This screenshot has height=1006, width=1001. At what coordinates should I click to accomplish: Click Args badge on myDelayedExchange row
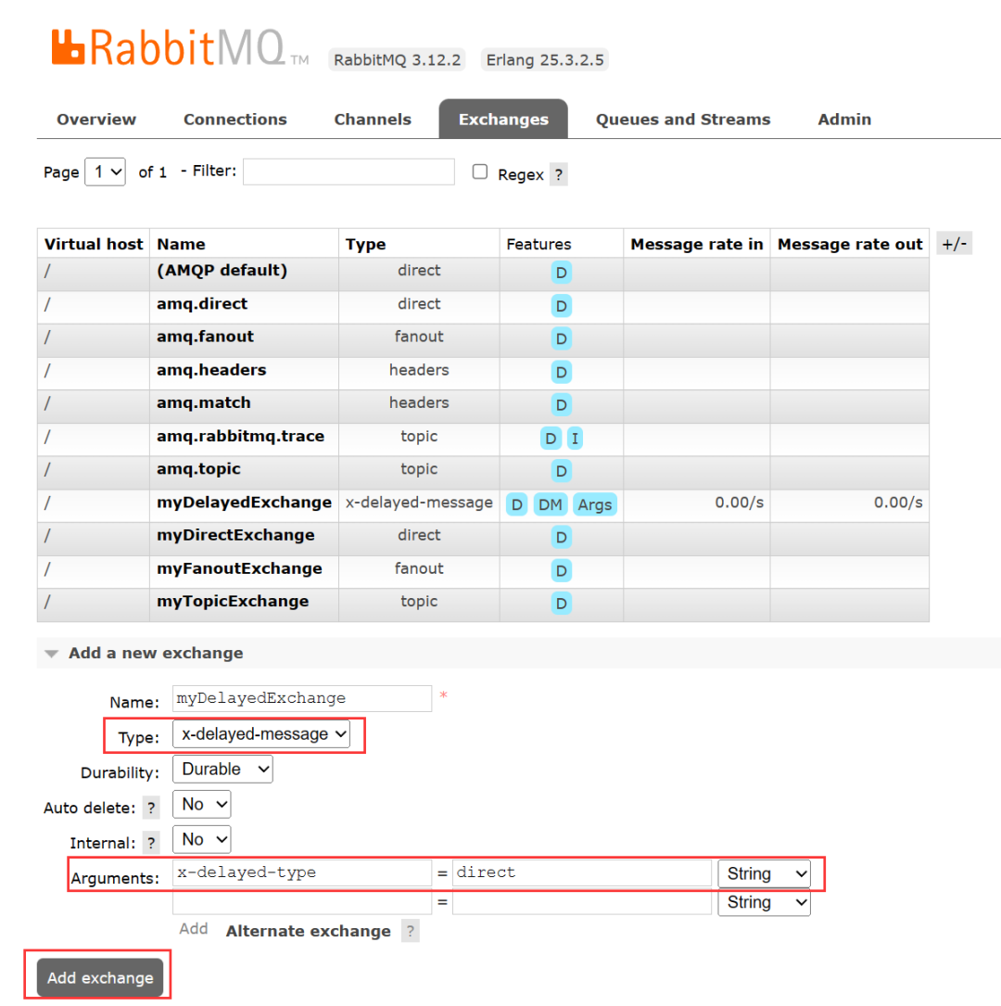tap(594, 504)
